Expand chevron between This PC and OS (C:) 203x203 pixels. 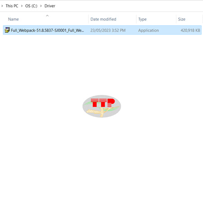(22, 6)
